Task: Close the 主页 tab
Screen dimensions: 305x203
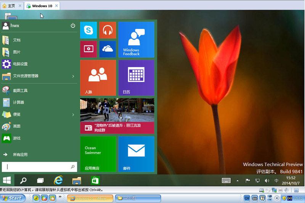Action: [20, 6]
